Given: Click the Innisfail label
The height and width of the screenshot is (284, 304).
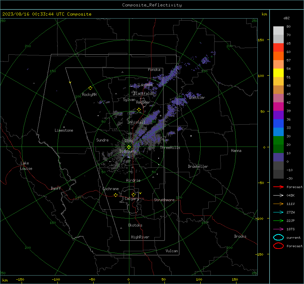Looking at the screenshot, I should pyautogui.click(x=136, y=122).
